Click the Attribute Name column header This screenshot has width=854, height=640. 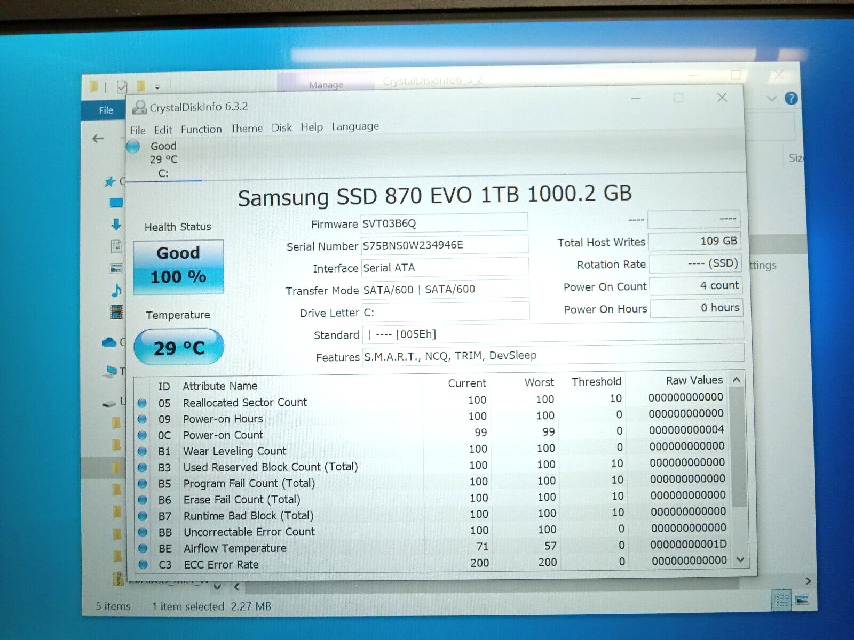tap(220, 386)
